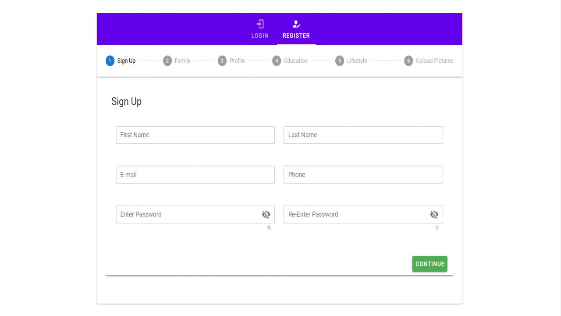Image resolution: width=561 pixels, height=316 pixels.
Task: Select step 6 circle for Upload Pictures
Action: pyautogui.click(x=408, y=61)
